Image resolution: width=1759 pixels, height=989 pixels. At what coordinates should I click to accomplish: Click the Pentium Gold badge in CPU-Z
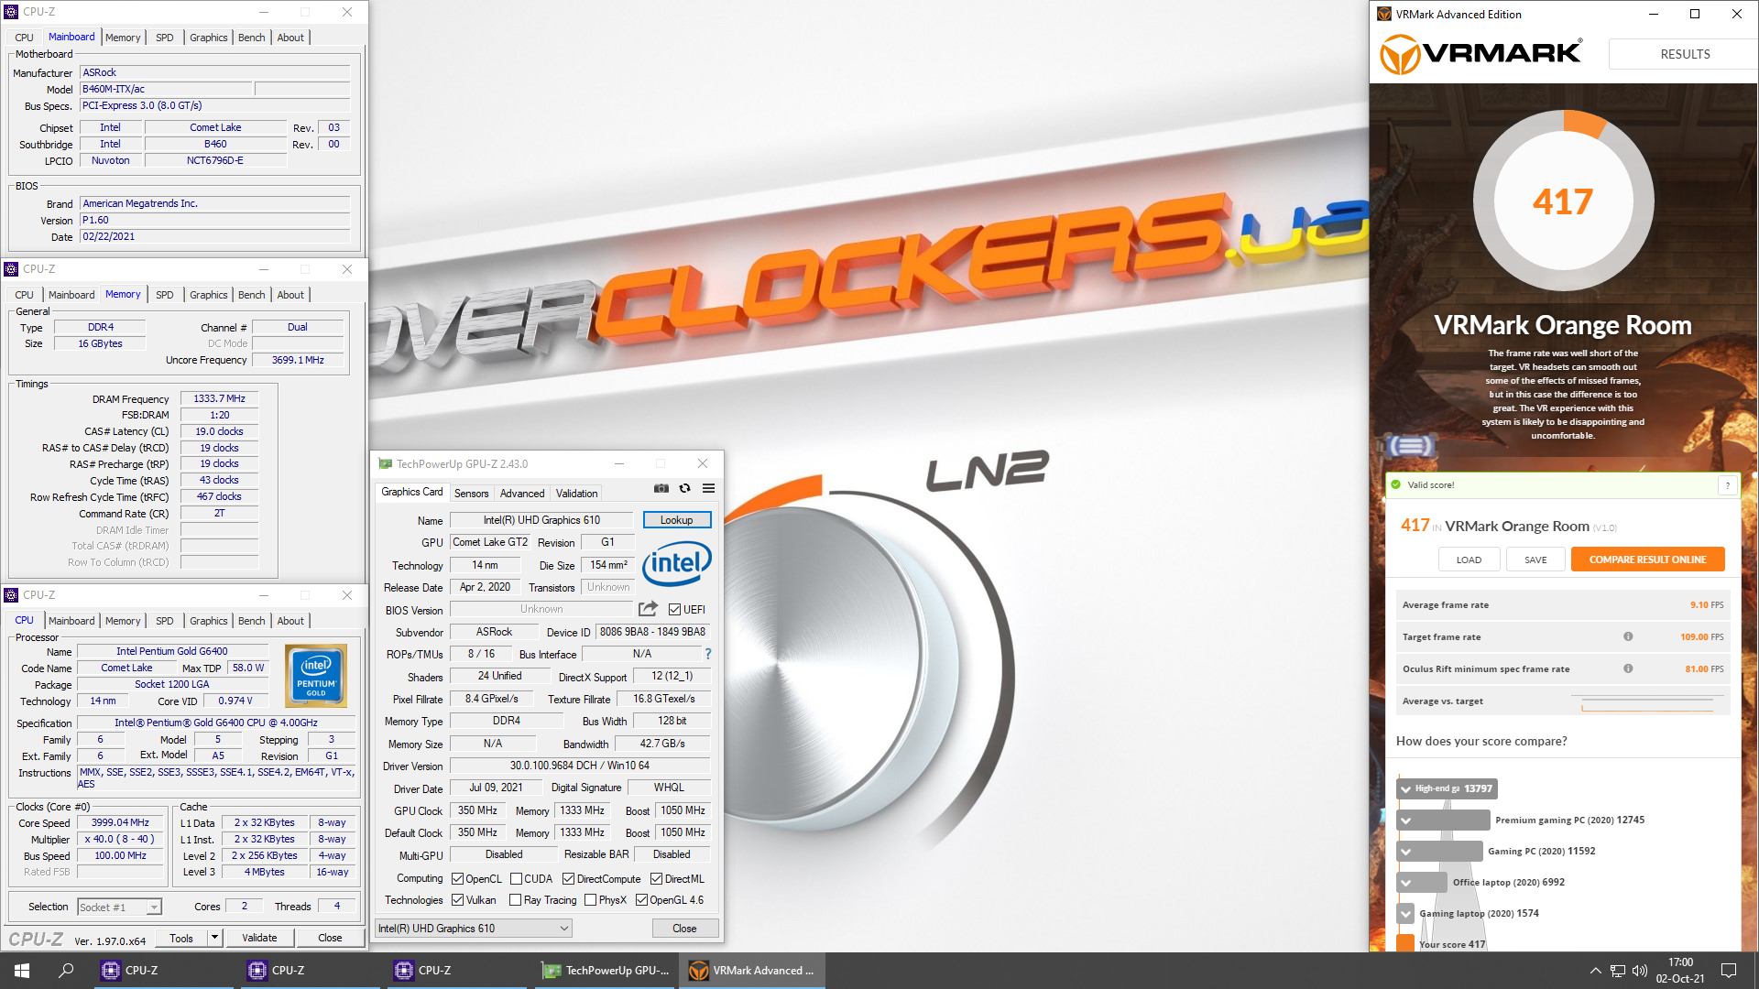point(316,676)
